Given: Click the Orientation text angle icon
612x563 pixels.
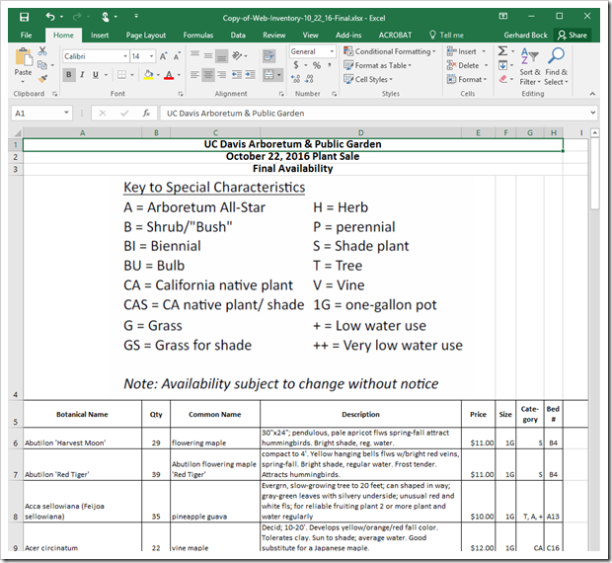Looking at the screenshot, I should coord(237,55).
